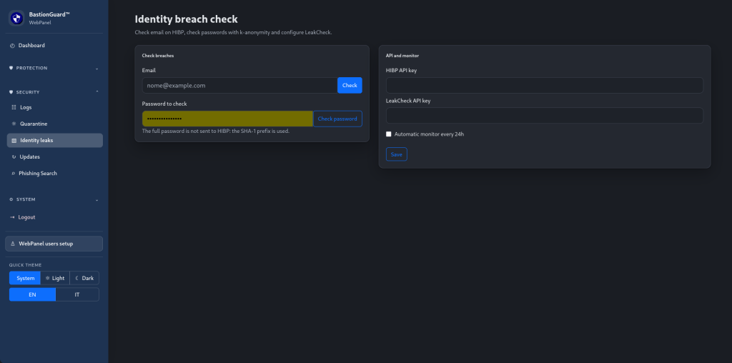Click the Security shield icon

[x=11, y=92]
